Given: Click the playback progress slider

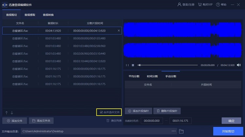Looking at the screenshot, I should [167, 65].
